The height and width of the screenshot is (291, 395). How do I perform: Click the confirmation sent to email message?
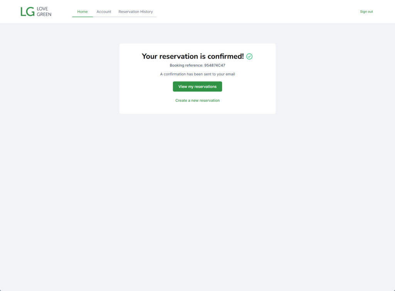197,74
